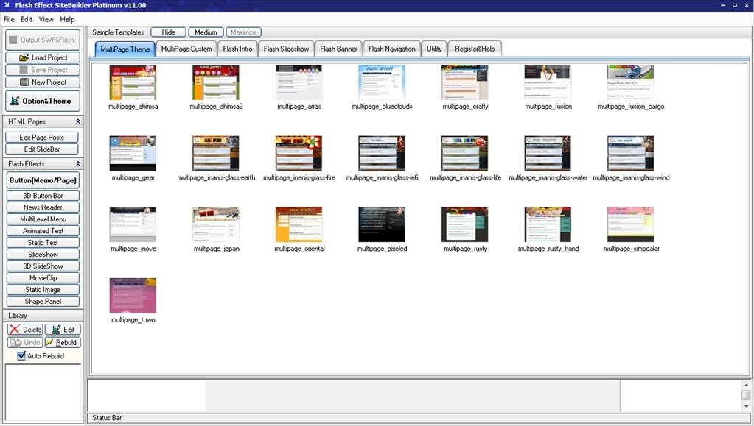Insert a 3D SlideShow effect

click(x=43, y=266)
